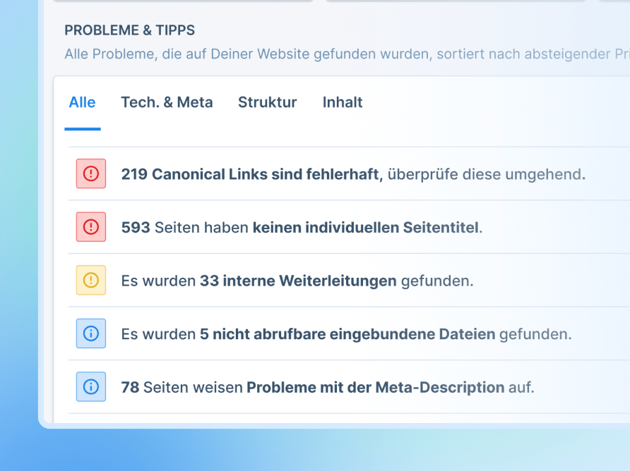This screenshot has width=630, height=471.
Task: Click the PROBLEME & TIPPS heading
Action: click(x=129, y=30)
